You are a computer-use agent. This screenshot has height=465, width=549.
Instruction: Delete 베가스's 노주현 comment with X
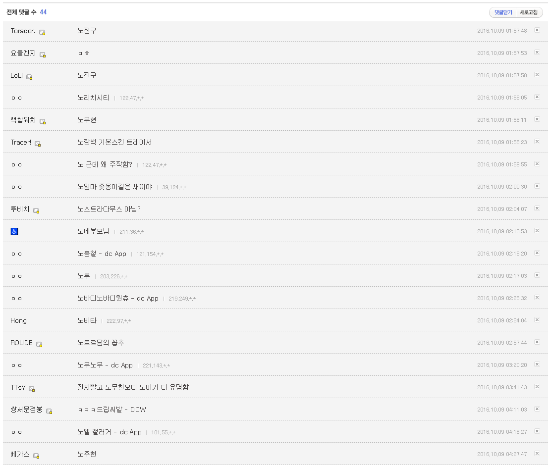coord(537,454)
